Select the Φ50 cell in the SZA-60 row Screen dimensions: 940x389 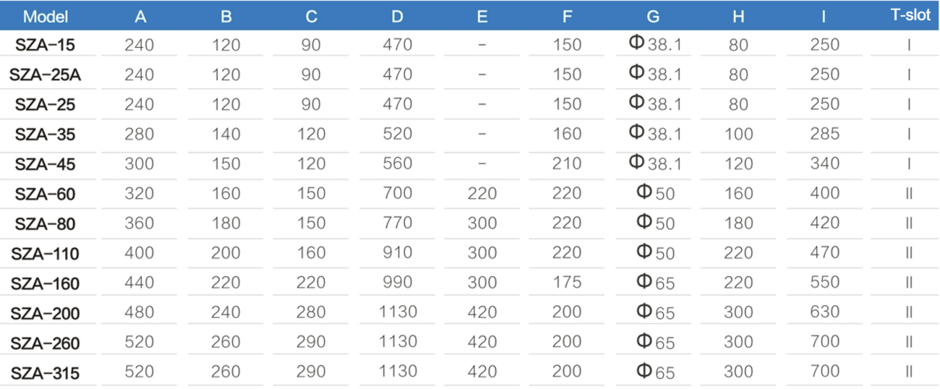point(655,194)
